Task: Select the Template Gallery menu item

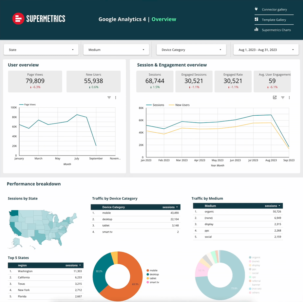Action: 274,19
